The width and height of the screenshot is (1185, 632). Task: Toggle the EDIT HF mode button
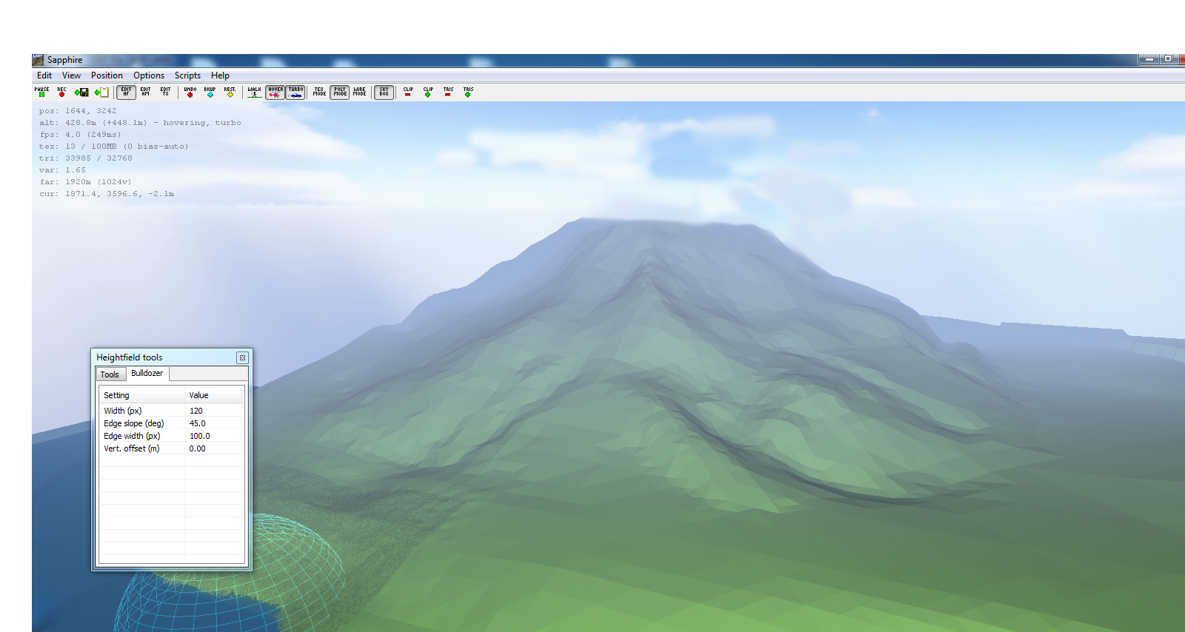click(x=126, y=92)
